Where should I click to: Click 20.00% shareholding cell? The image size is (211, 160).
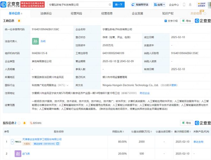(x=122, y=154)
